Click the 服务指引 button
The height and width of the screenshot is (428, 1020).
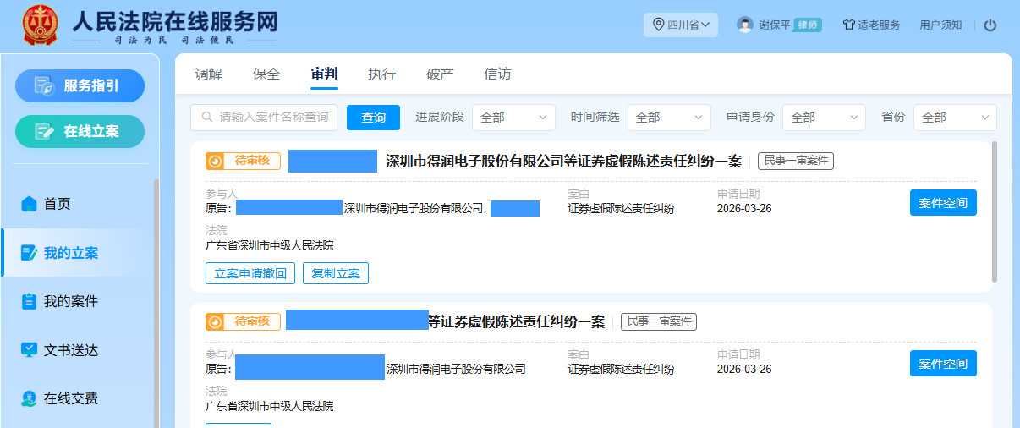click(80, 85)
